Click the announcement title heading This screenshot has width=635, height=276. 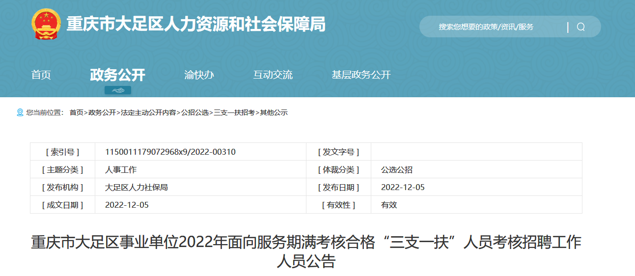306,251
